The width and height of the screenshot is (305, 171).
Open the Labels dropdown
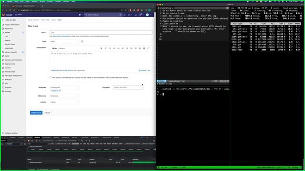pos(64,102)
